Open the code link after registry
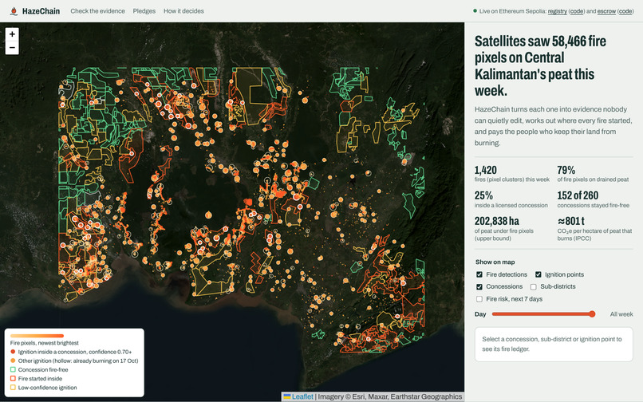The height and width of the screenshot is (402, 643). pyautogui.click(x=577, y=11)
